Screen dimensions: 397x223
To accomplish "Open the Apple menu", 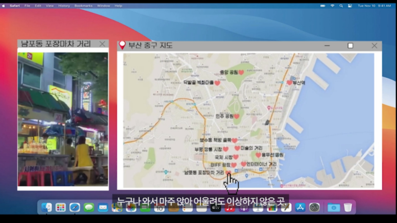I will coord(3,5).
